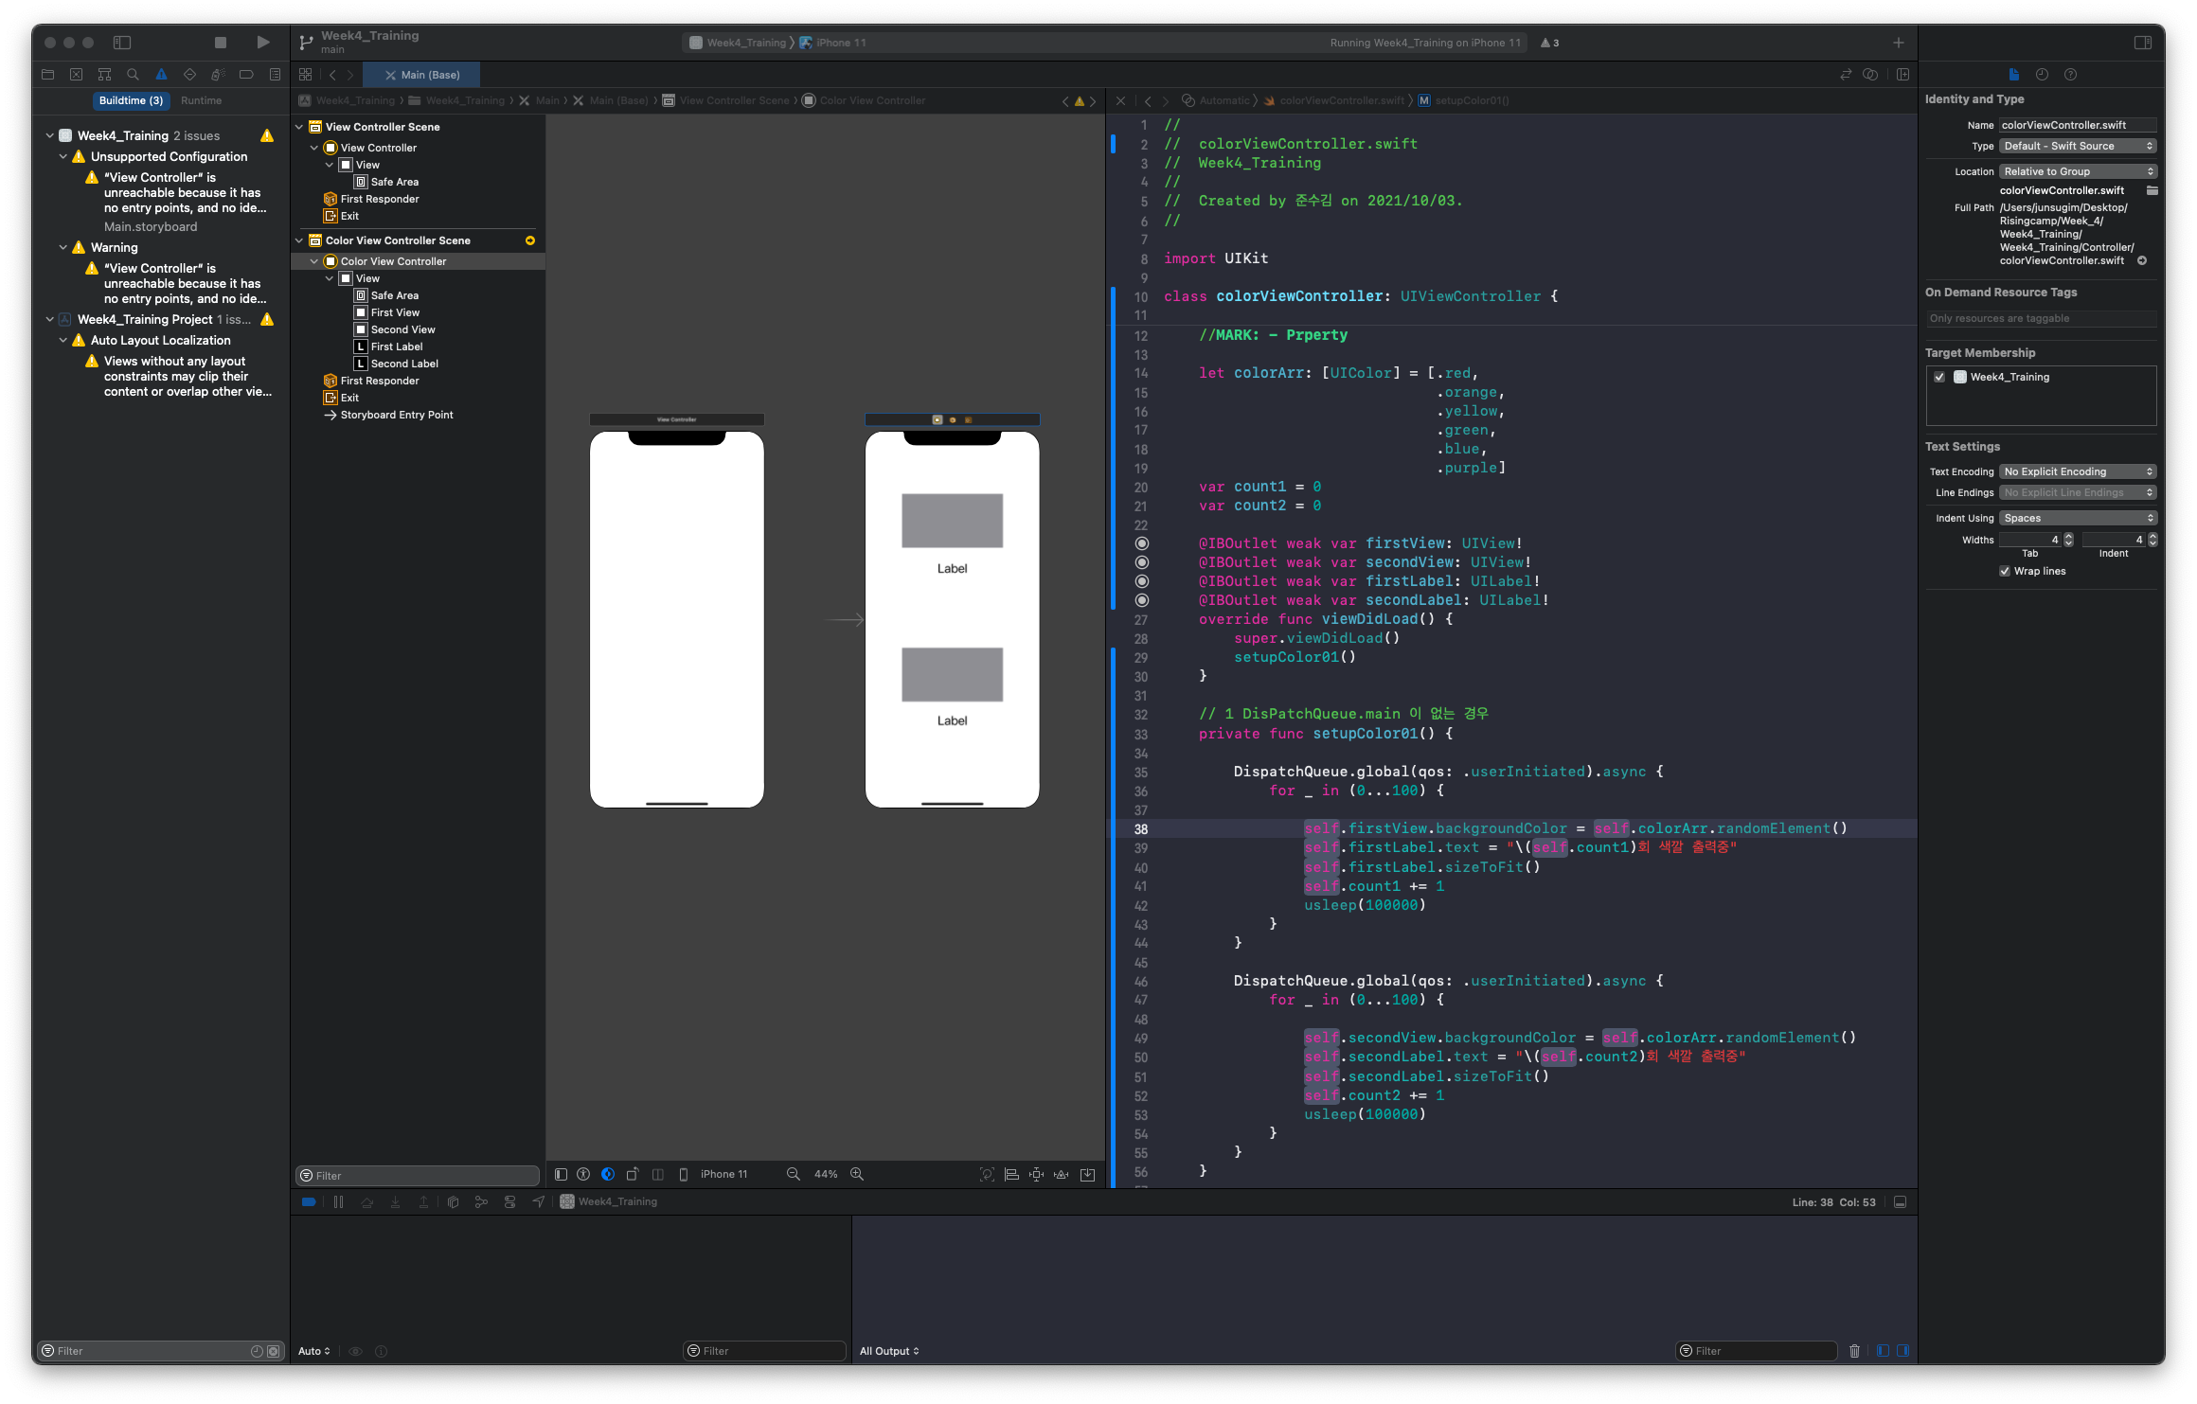Click the zoom out magnifier on canvas
This screenshot has width=2197, height=1404.
(x=794, y=1174)
